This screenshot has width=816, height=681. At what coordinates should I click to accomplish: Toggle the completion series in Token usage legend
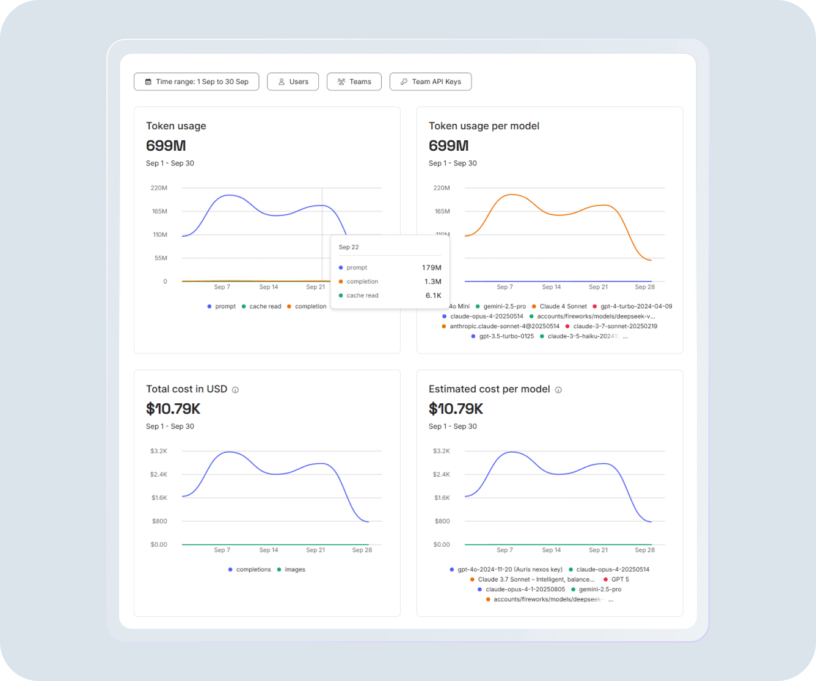308,306
